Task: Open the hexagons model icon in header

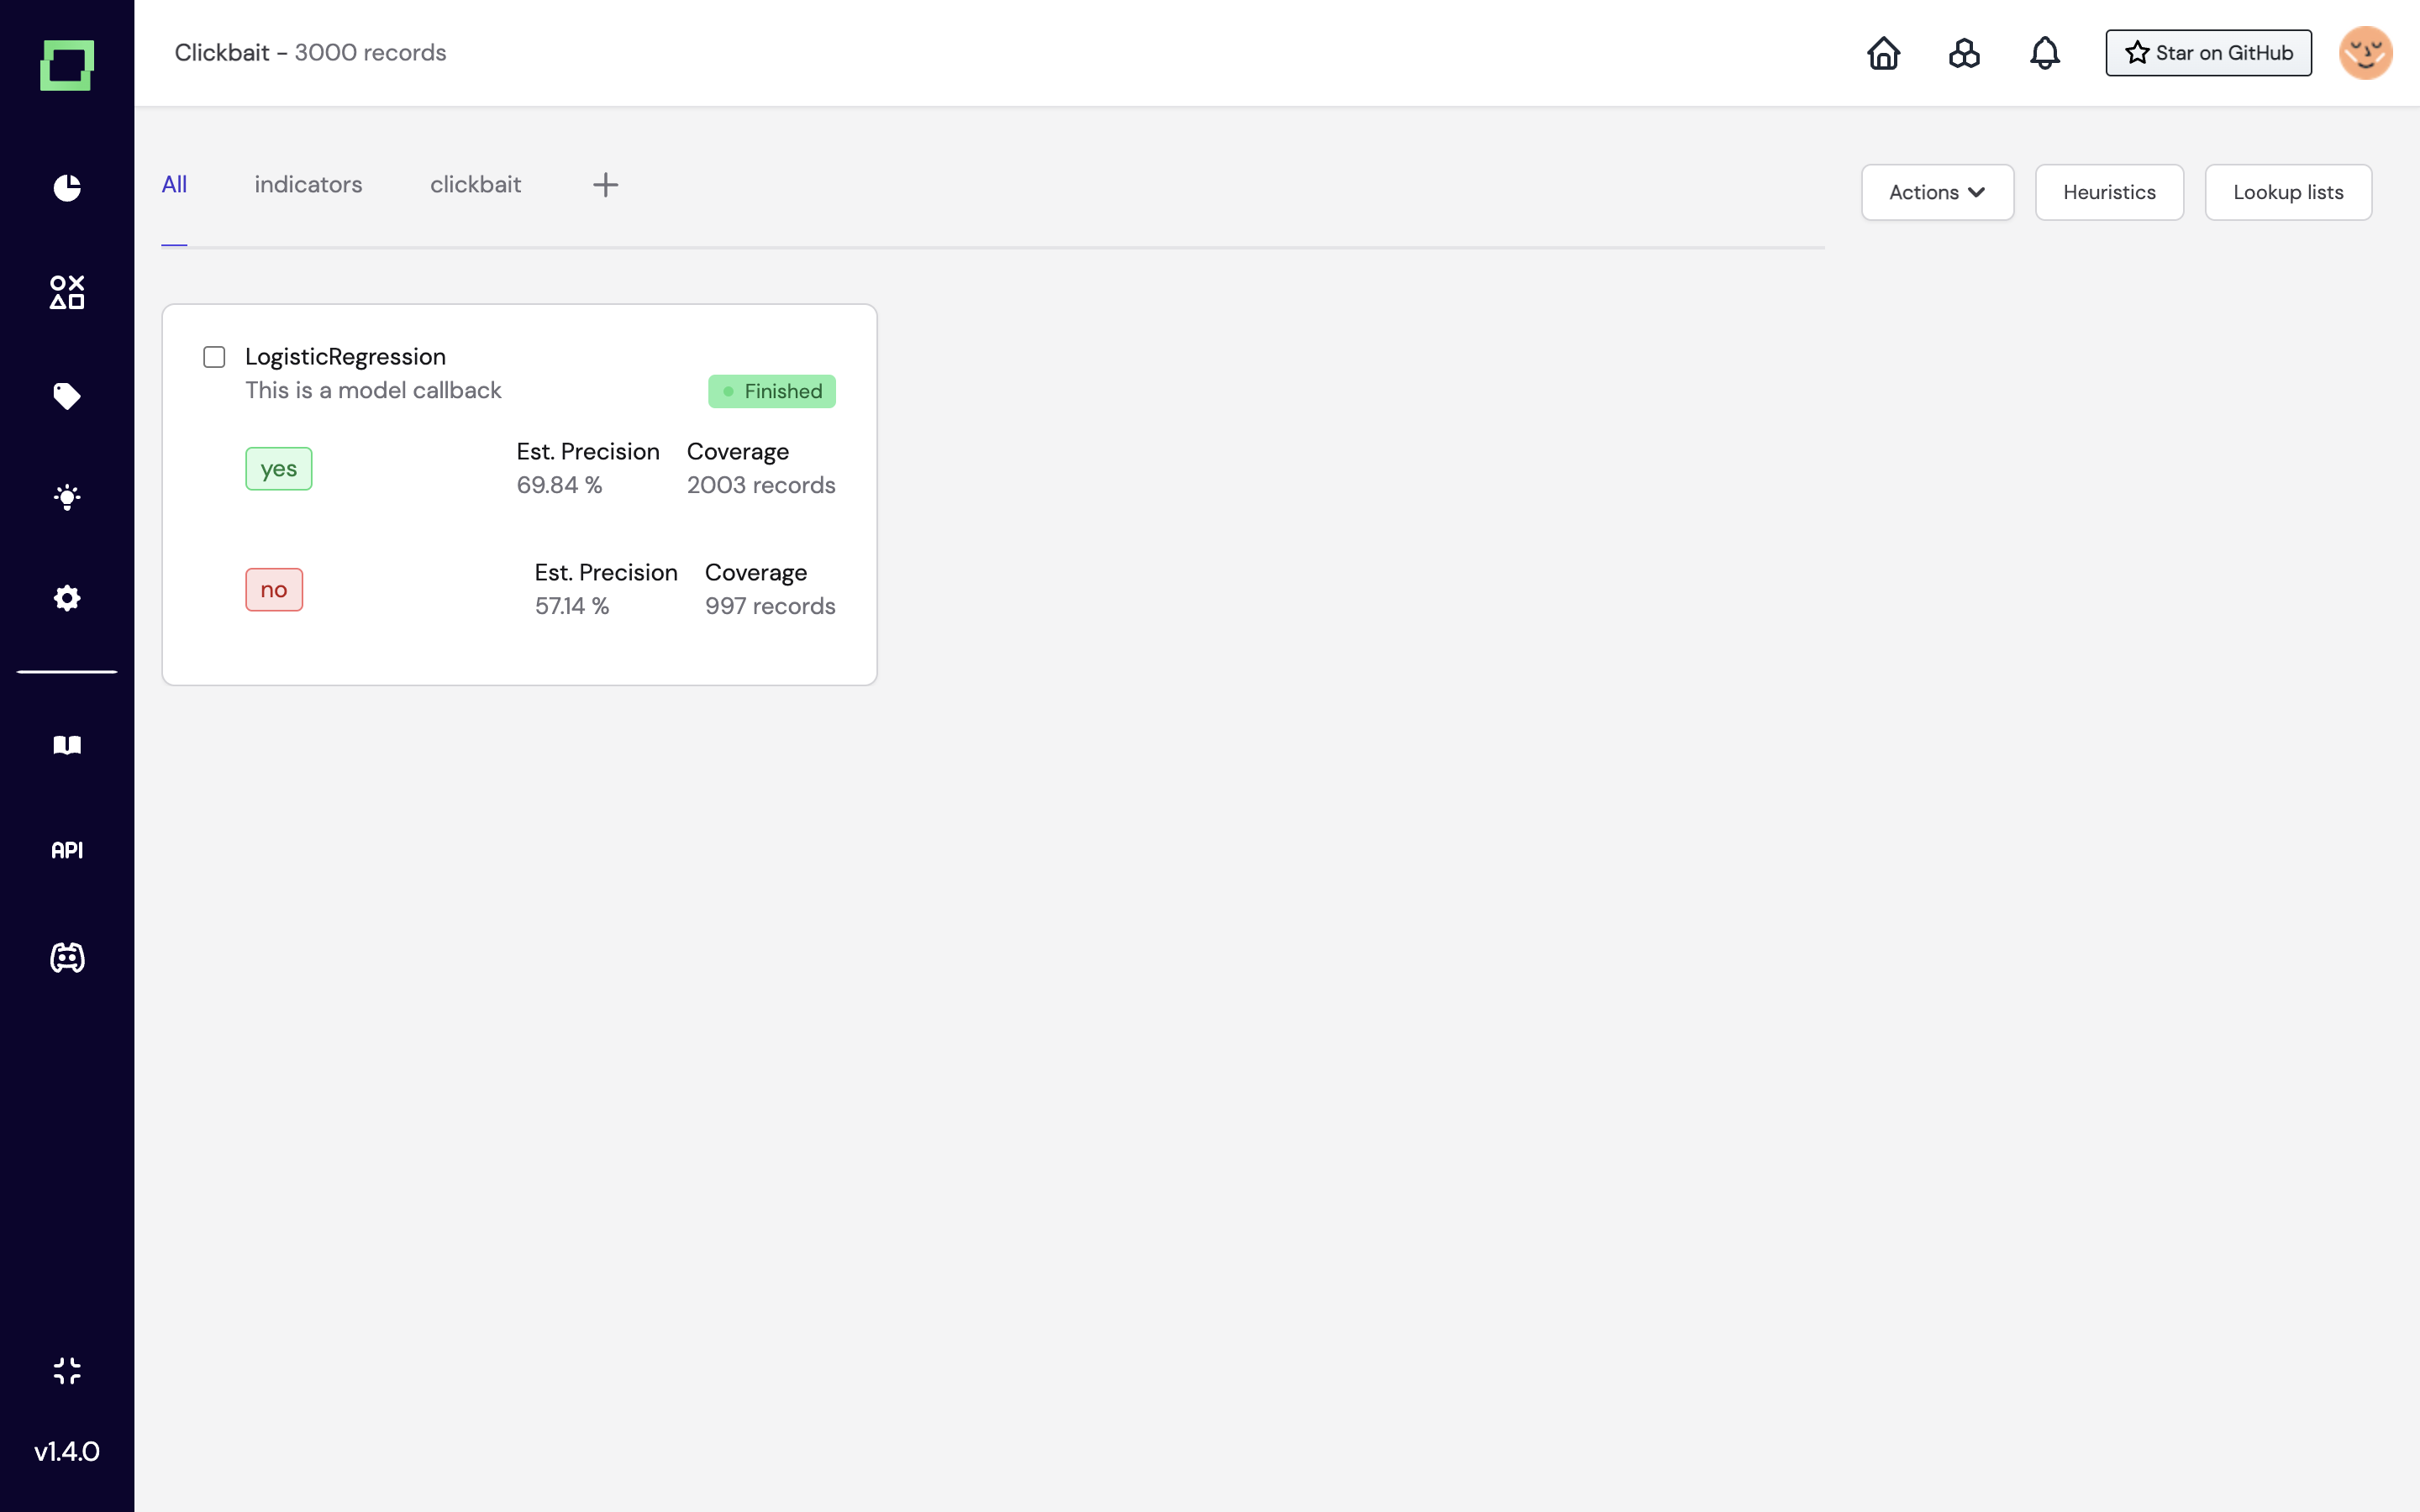Action: pyautogui.click(x=1964, y=53)
